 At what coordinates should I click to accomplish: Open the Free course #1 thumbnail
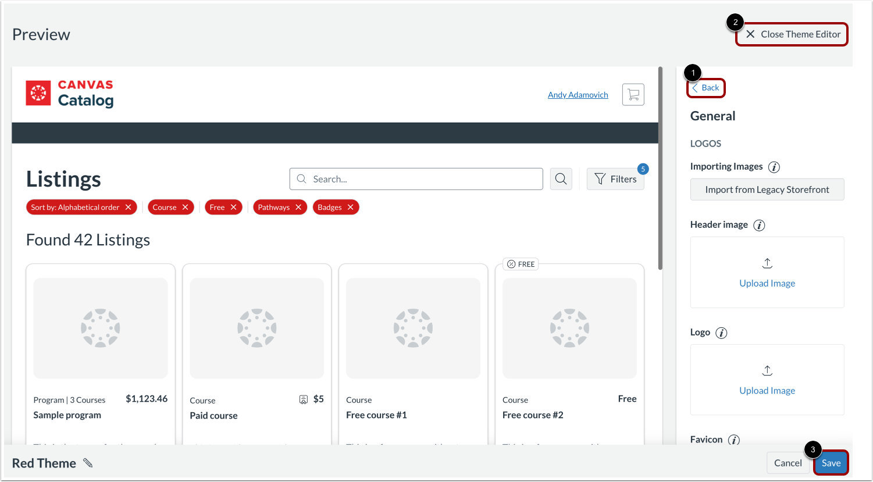(413, 328)
